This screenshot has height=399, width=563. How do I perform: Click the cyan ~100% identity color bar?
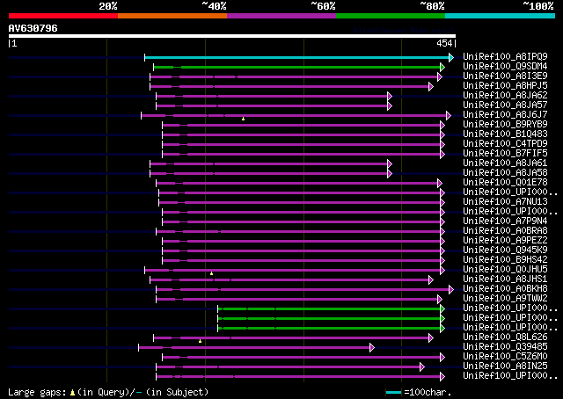tap(501, 16)
